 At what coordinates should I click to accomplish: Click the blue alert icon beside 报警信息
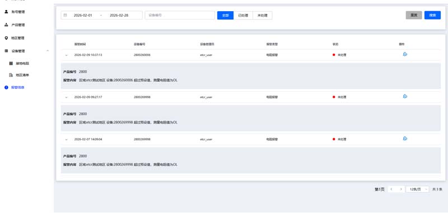click(x=6, y=88)
